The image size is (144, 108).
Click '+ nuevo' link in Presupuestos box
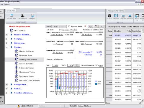(x=71, y=32)
